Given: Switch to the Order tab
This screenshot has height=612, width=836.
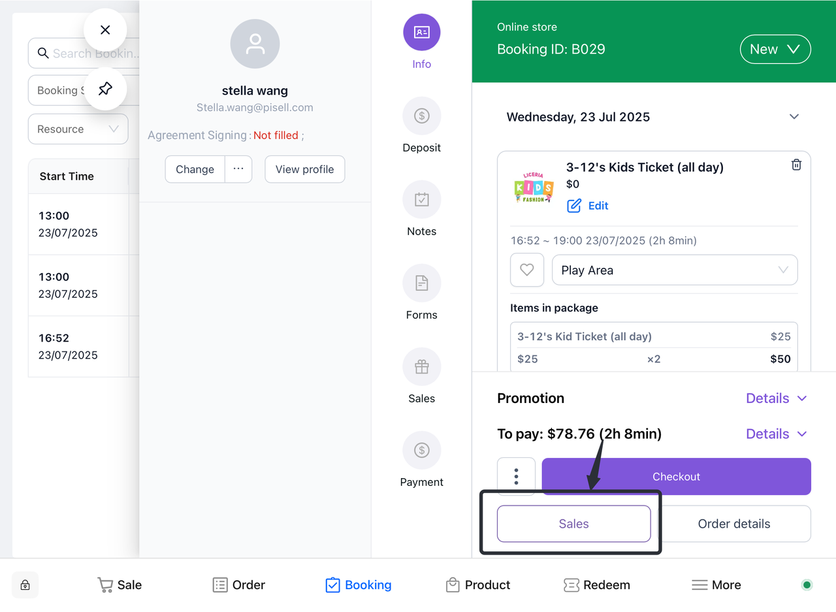Looking at the screenshot, I should 239,585.
